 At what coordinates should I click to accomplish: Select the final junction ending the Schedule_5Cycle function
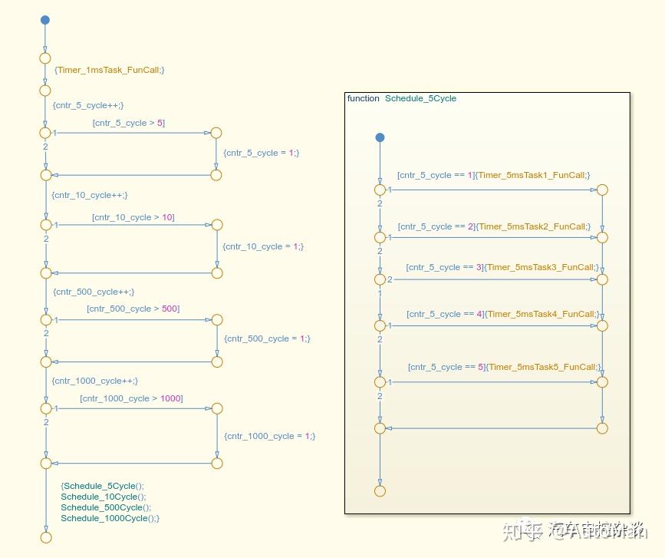pyautogui.click(x=380, y=491)
